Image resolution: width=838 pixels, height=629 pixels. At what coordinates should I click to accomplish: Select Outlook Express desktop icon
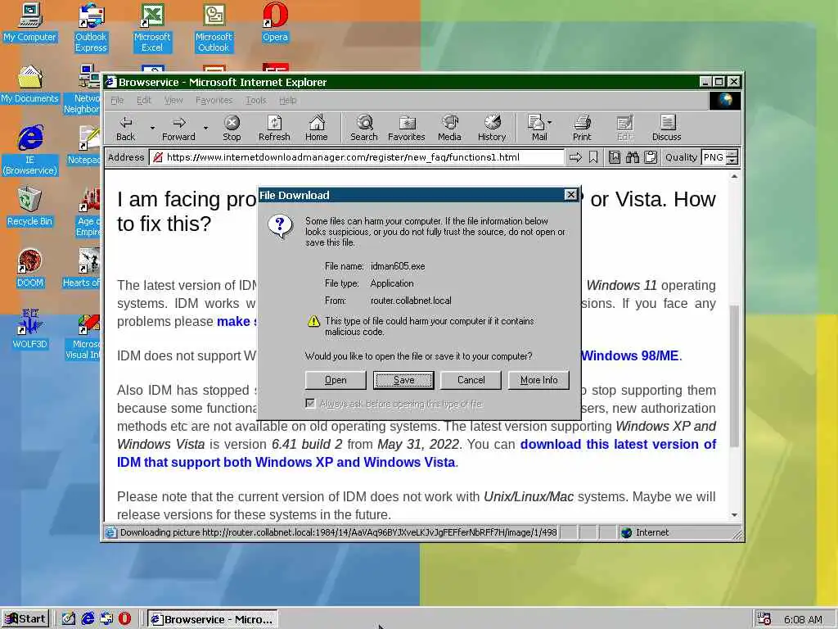(91, 28)
